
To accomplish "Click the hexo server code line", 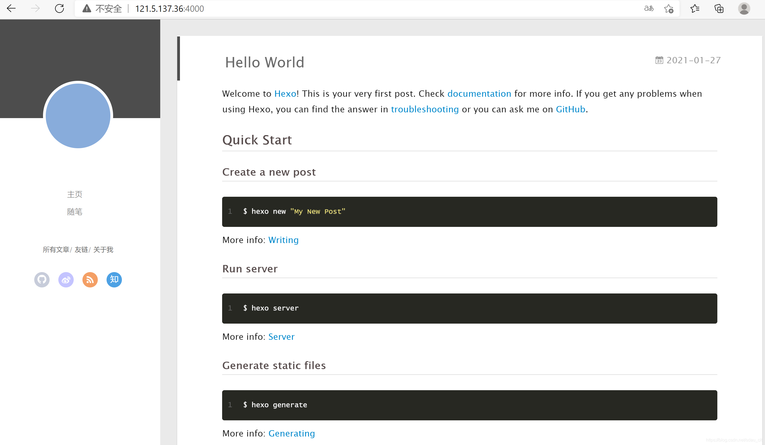I will coord(271,308).
